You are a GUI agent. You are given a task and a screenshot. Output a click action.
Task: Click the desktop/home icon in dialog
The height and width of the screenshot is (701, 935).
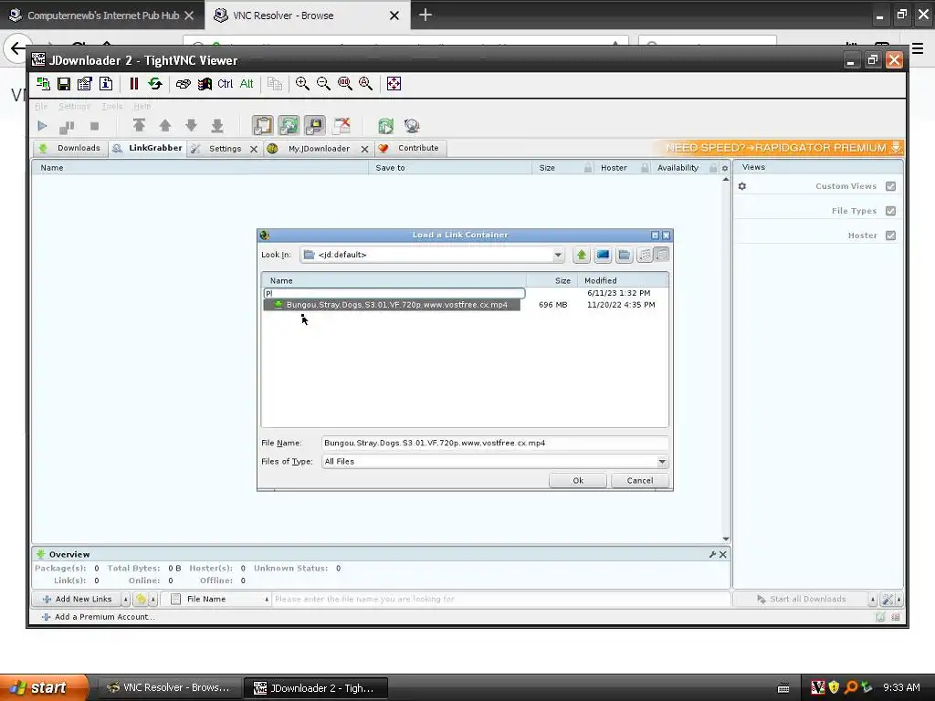(603, 255)
